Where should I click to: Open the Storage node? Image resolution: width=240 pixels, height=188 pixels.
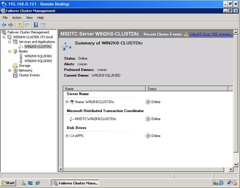click(24, 66)
